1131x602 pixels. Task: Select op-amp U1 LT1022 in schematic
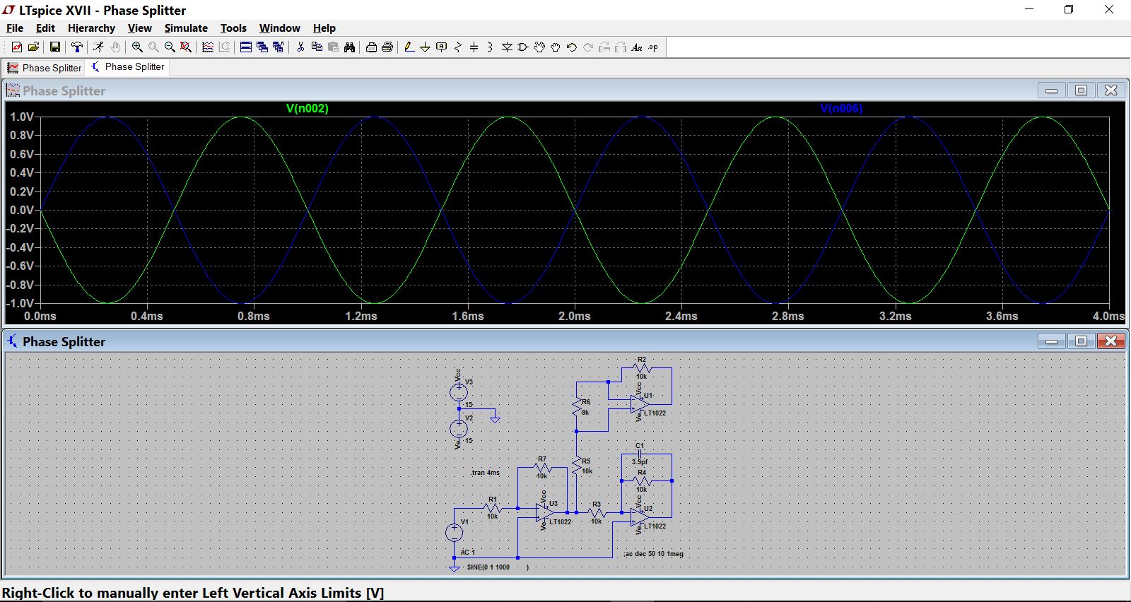click(640, 403)
